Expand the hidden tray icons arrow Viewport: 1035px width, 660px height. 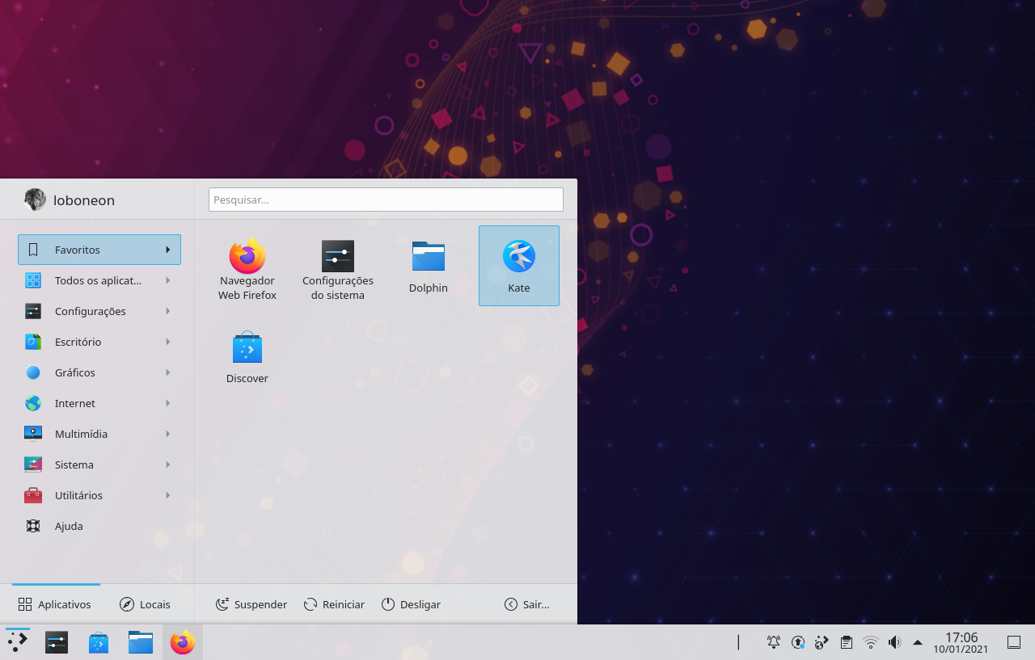point(917,642)
